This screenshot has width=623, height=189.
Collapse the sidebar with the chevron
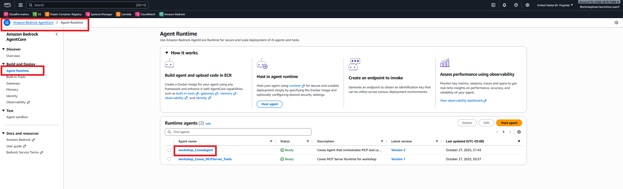[x=57, y=34]
